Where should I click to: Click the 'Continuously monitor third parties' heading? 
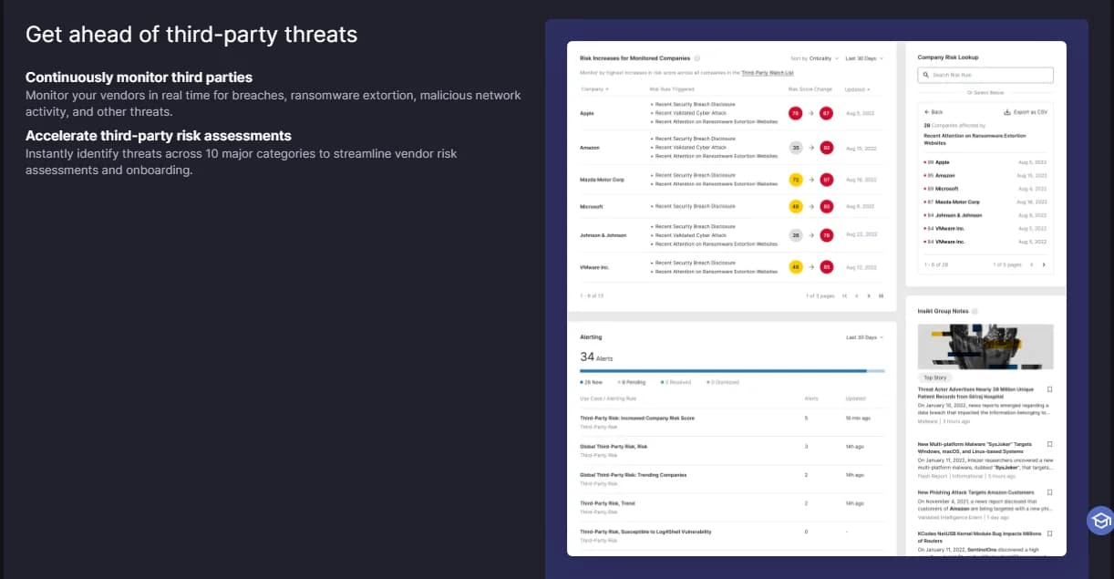click(x=139, y=78)
